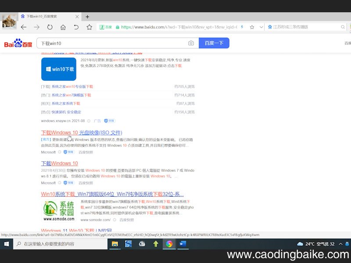This screenshot has height=263, width=351.
Task: Click the green padlock security icon
Action: (118, 27)
